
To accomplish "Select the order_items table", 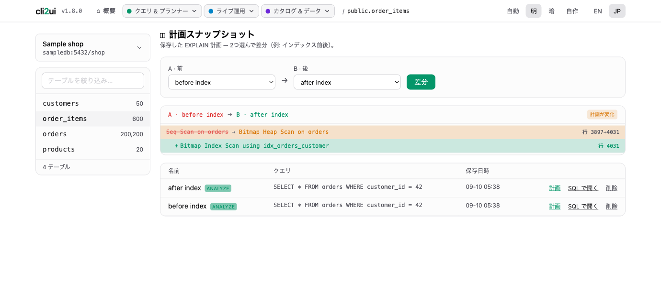I will point(93,119).
